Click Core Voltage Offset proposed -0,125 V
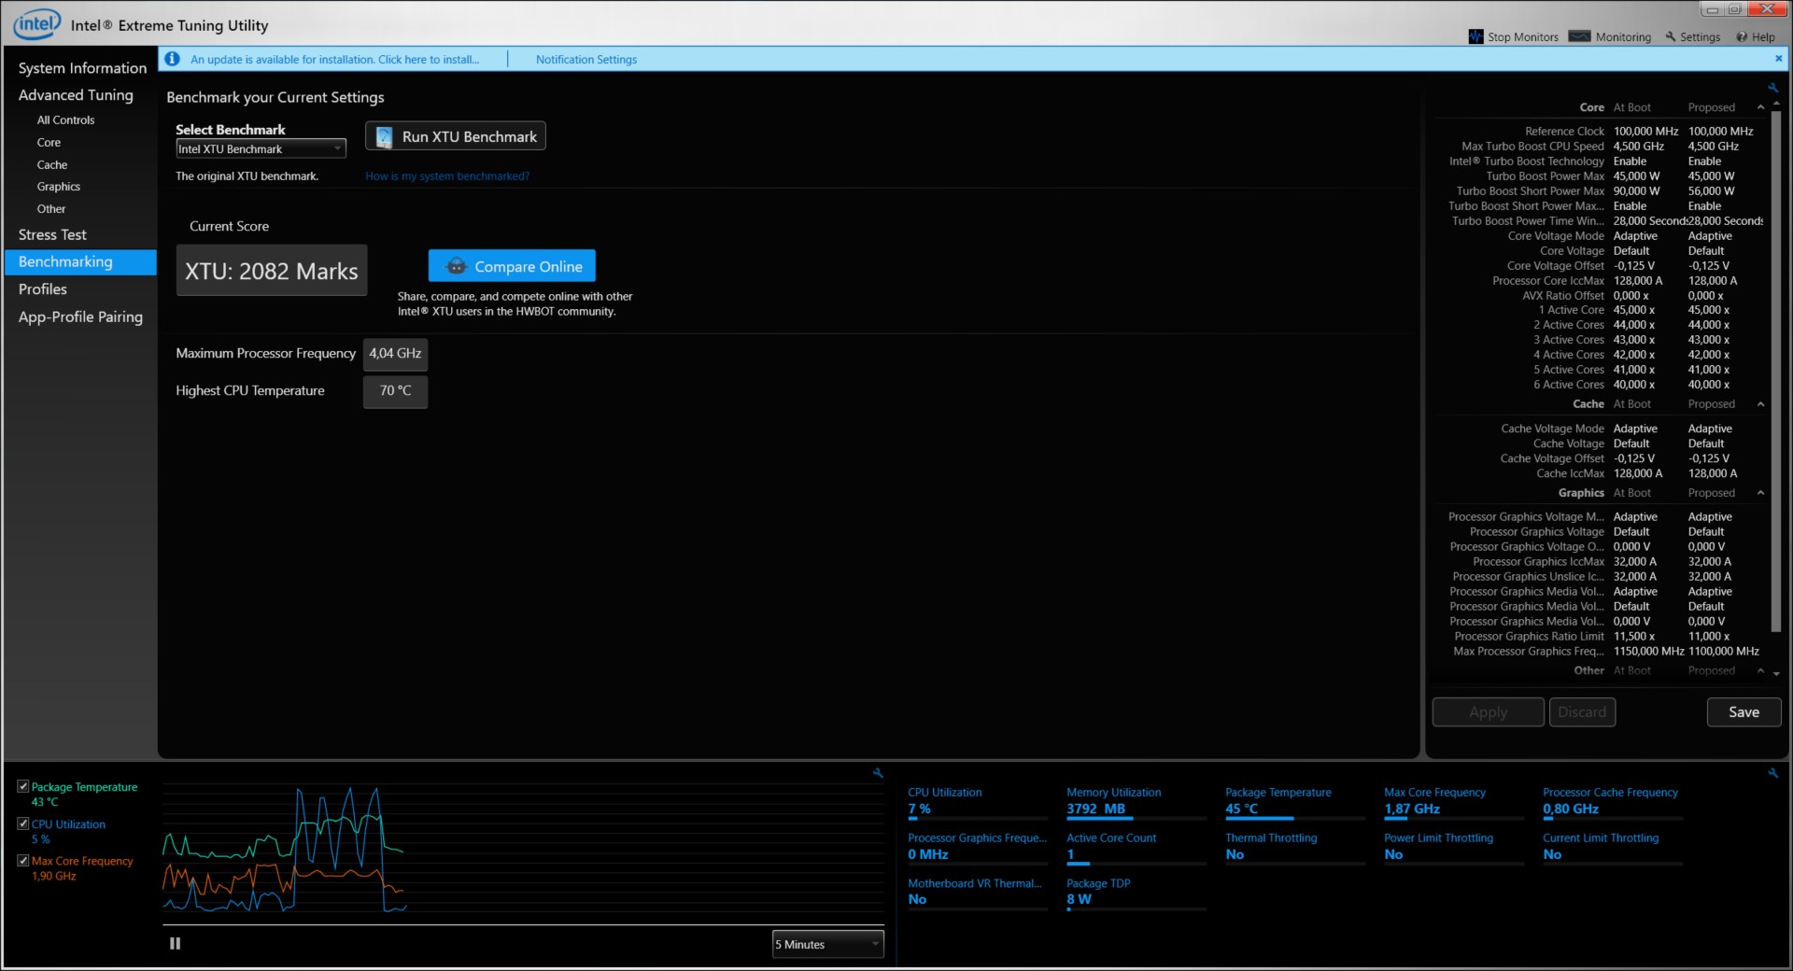 coord(1709,266)
